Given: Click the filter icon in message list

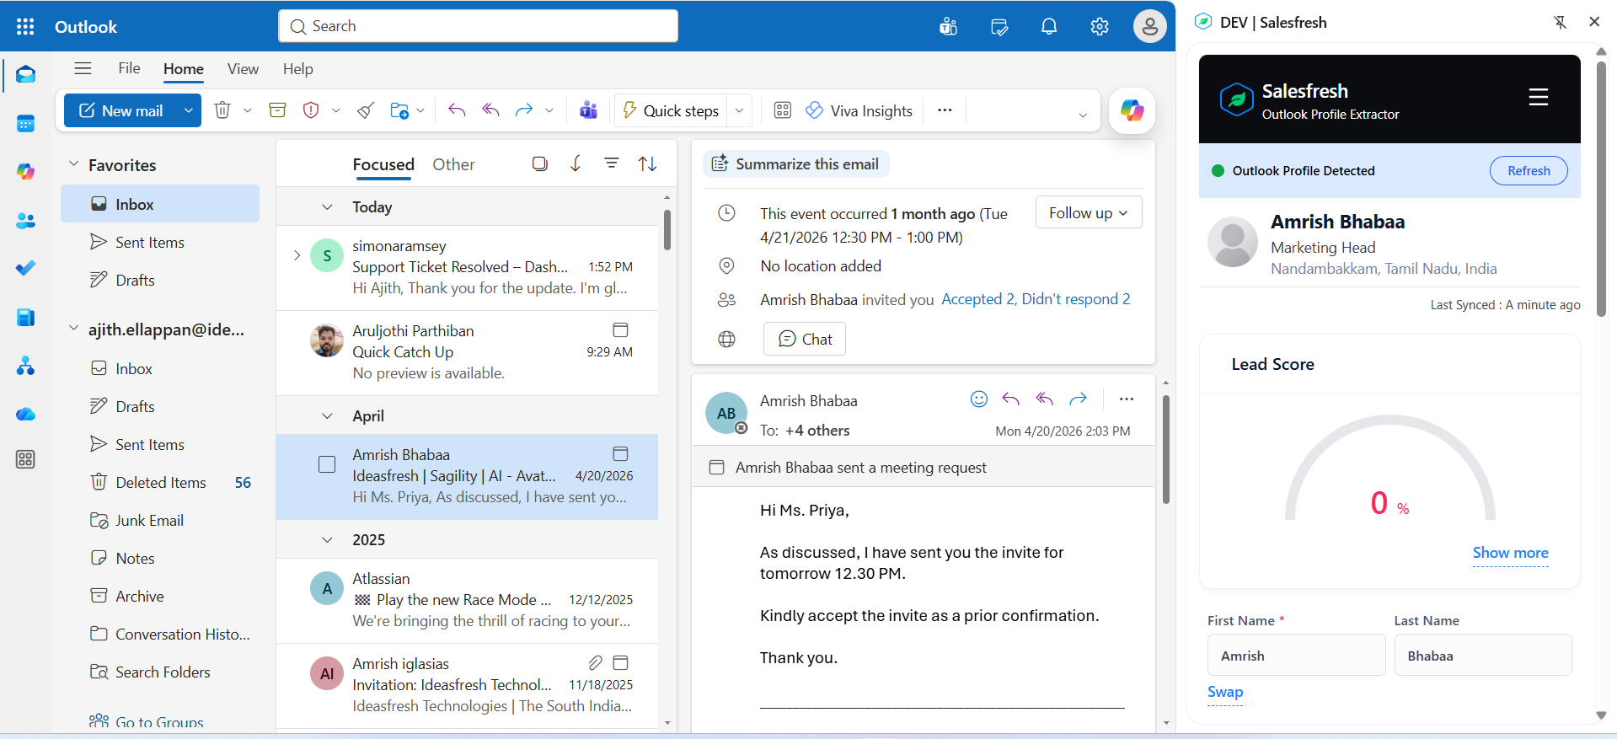Looking at the screenshot, I should [612, 163].
